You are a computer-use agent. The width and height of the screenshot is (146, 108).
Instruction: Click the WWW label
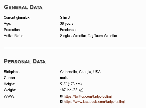click(9, 96)
